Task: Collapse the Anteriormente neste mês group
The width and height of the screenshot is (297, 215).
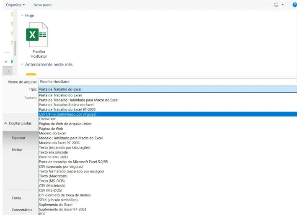Action: pos(22,65)
